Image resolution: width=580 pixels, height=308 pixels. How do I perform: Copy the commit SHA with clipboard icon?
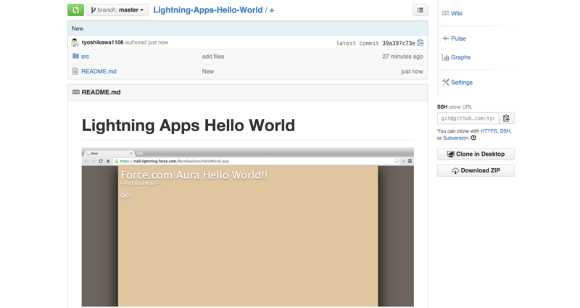point(420,43)
